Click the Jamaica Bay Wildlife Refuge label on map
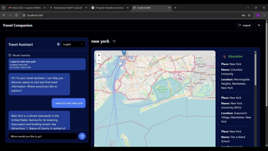The image size is (268, 151). point(162,89)
